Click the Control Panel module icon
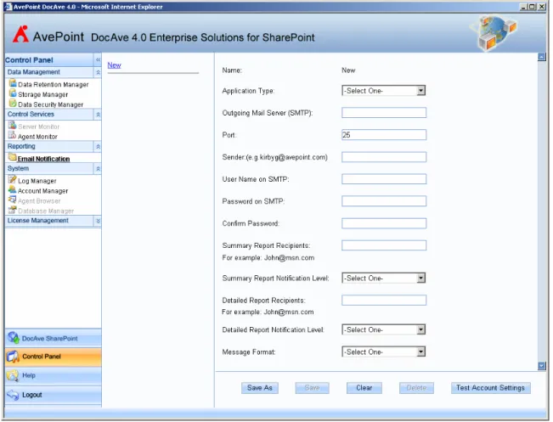This screenshot has width=553, height=422. coord(14,357)
